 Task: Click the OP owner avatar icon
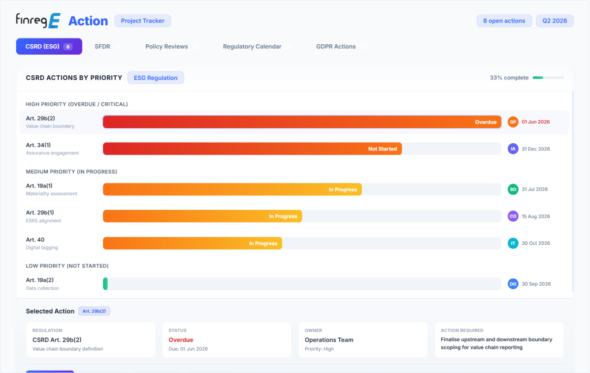click(x=513, y=122)
